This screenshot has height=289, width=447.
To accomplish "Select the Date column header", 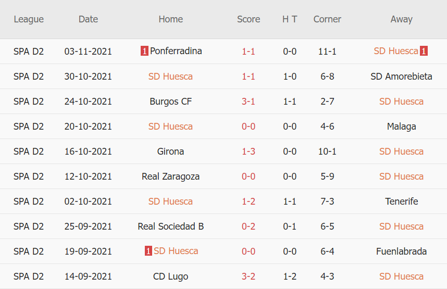I will (x=88, y=19).
